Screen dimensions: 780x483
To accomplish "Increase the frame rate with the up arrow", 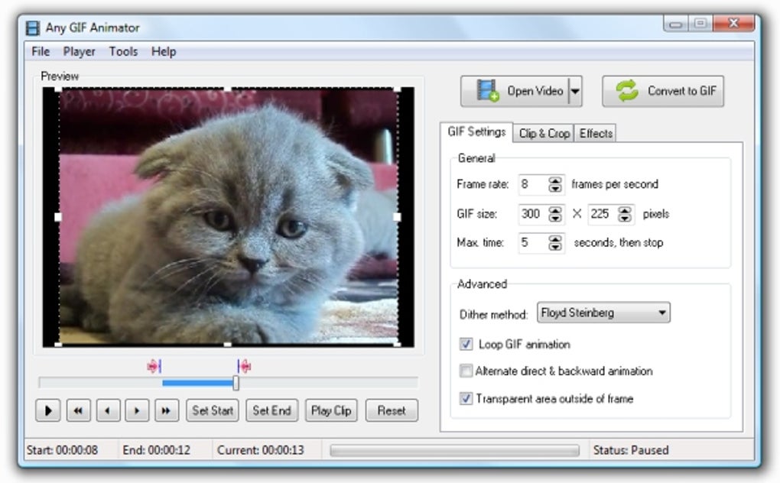I will [x=555, y=180].
